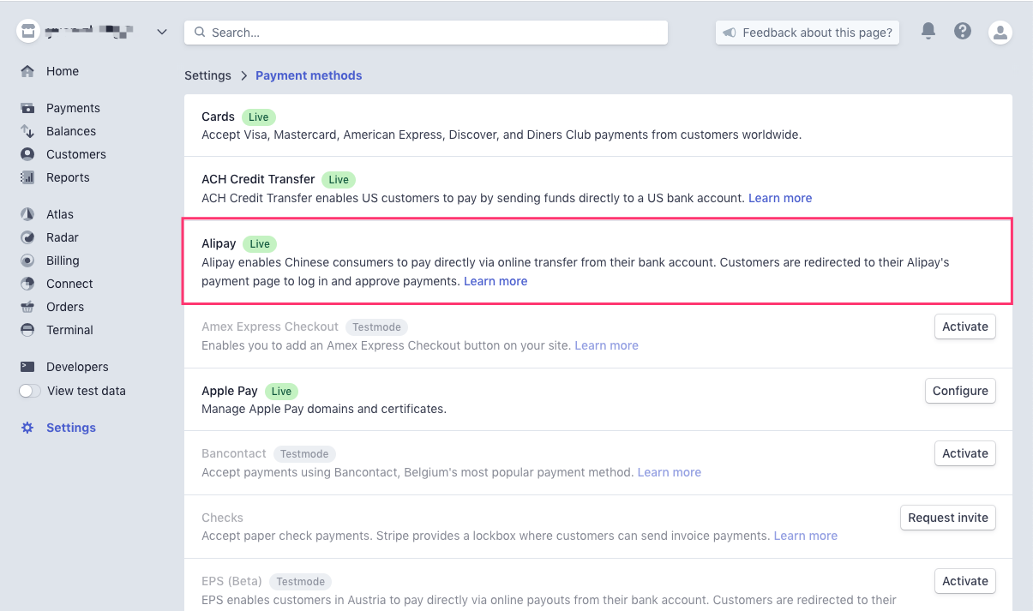Open Learn more for ACH Credit Transfer
Viewport: 1033px width, 611px height.
pos(780,198)
